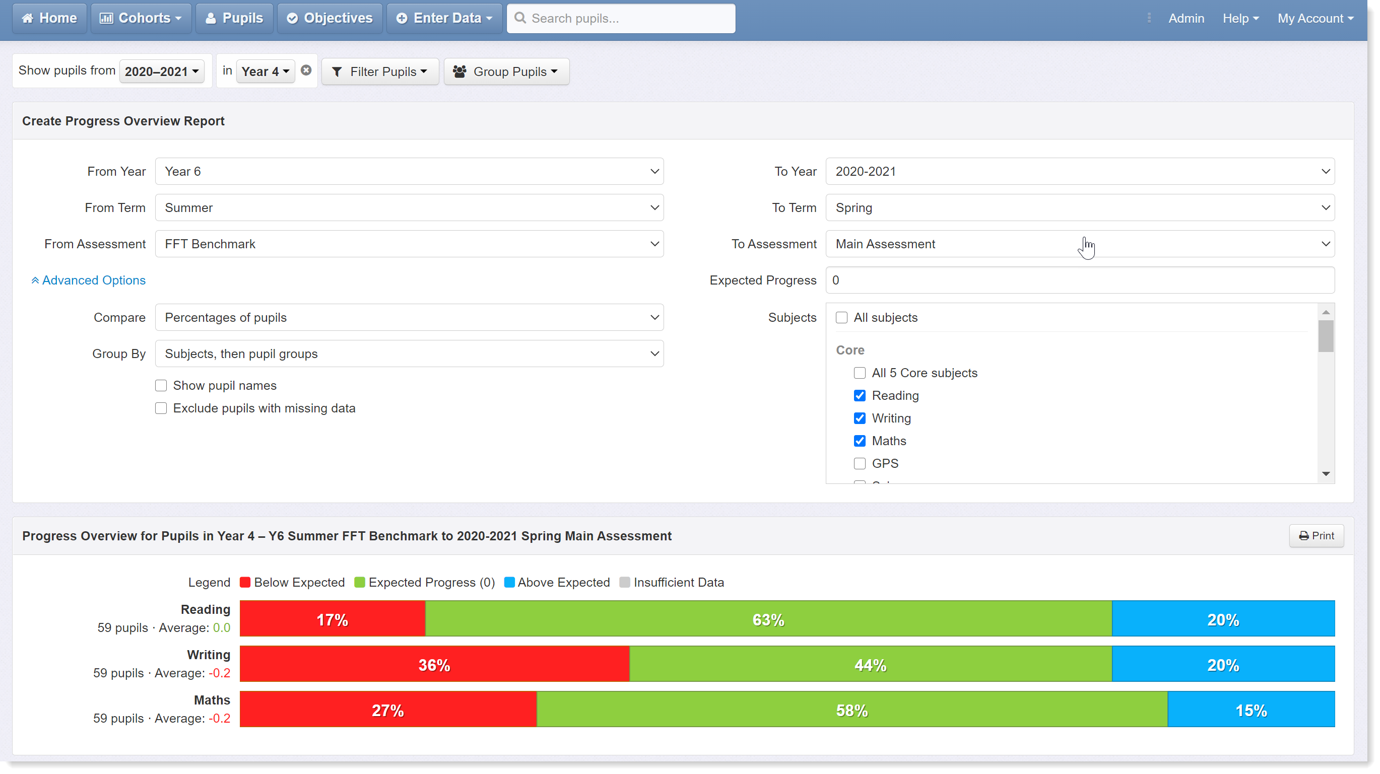
Task: Click the Maths 27% red bar segment
Action: 388,709
